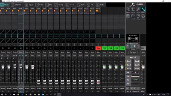Open File Explorer from taskbar
Image resolution: width=171 pixels, height=96 pixels.
click(x=26, y=94)
